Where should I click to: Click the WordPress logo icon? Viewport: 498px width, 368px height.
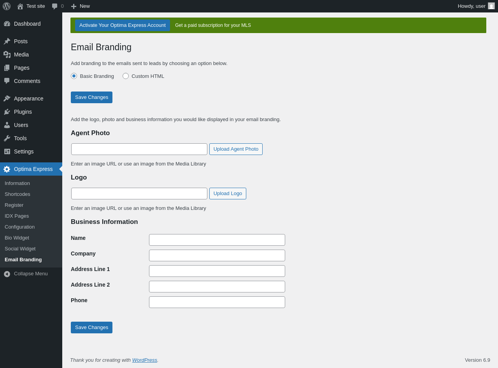pyautogui.click(x=7, y=6)
